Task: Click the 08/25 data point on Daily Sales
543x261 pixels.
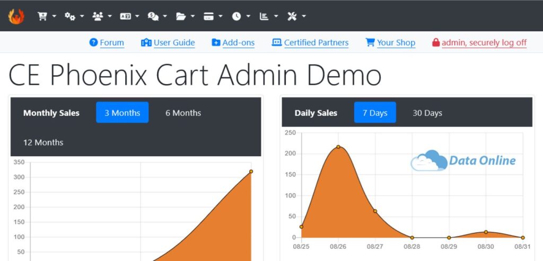Action: [x=301, y=227]
